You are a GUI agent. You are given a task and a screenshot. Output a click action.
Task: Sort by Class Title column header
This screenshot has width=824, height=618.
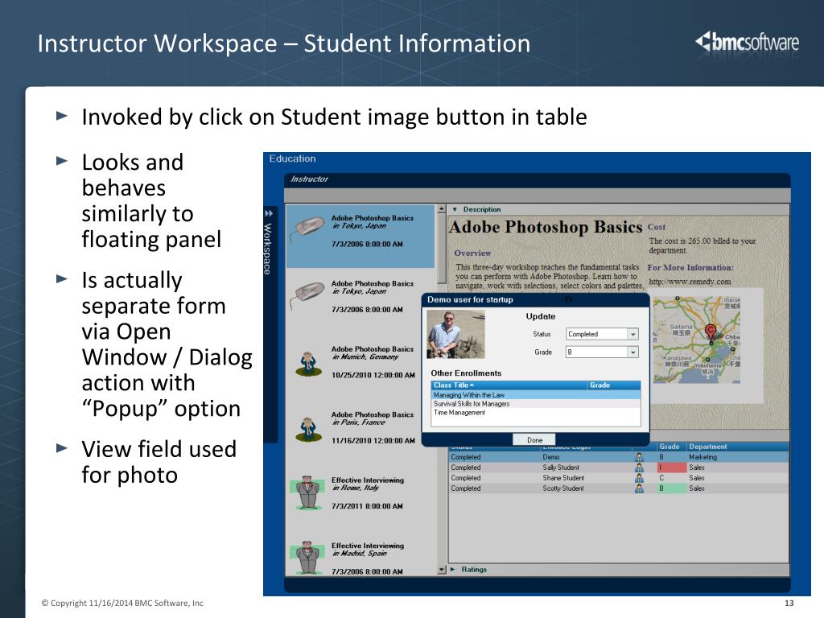pos(509,385)
